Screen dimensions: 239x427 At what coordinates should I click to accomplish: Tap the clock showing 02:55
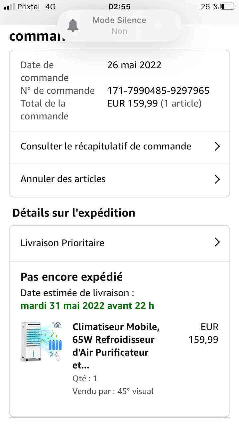coord(119,7)
